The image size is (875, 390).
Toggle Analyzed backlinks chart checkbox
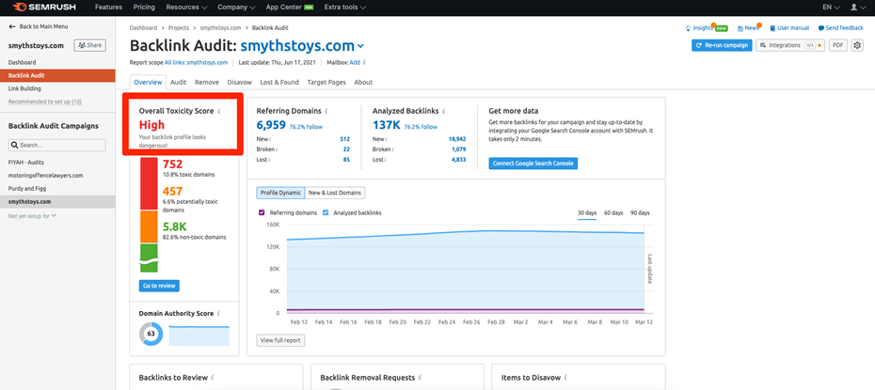click(x=326, y=212)
